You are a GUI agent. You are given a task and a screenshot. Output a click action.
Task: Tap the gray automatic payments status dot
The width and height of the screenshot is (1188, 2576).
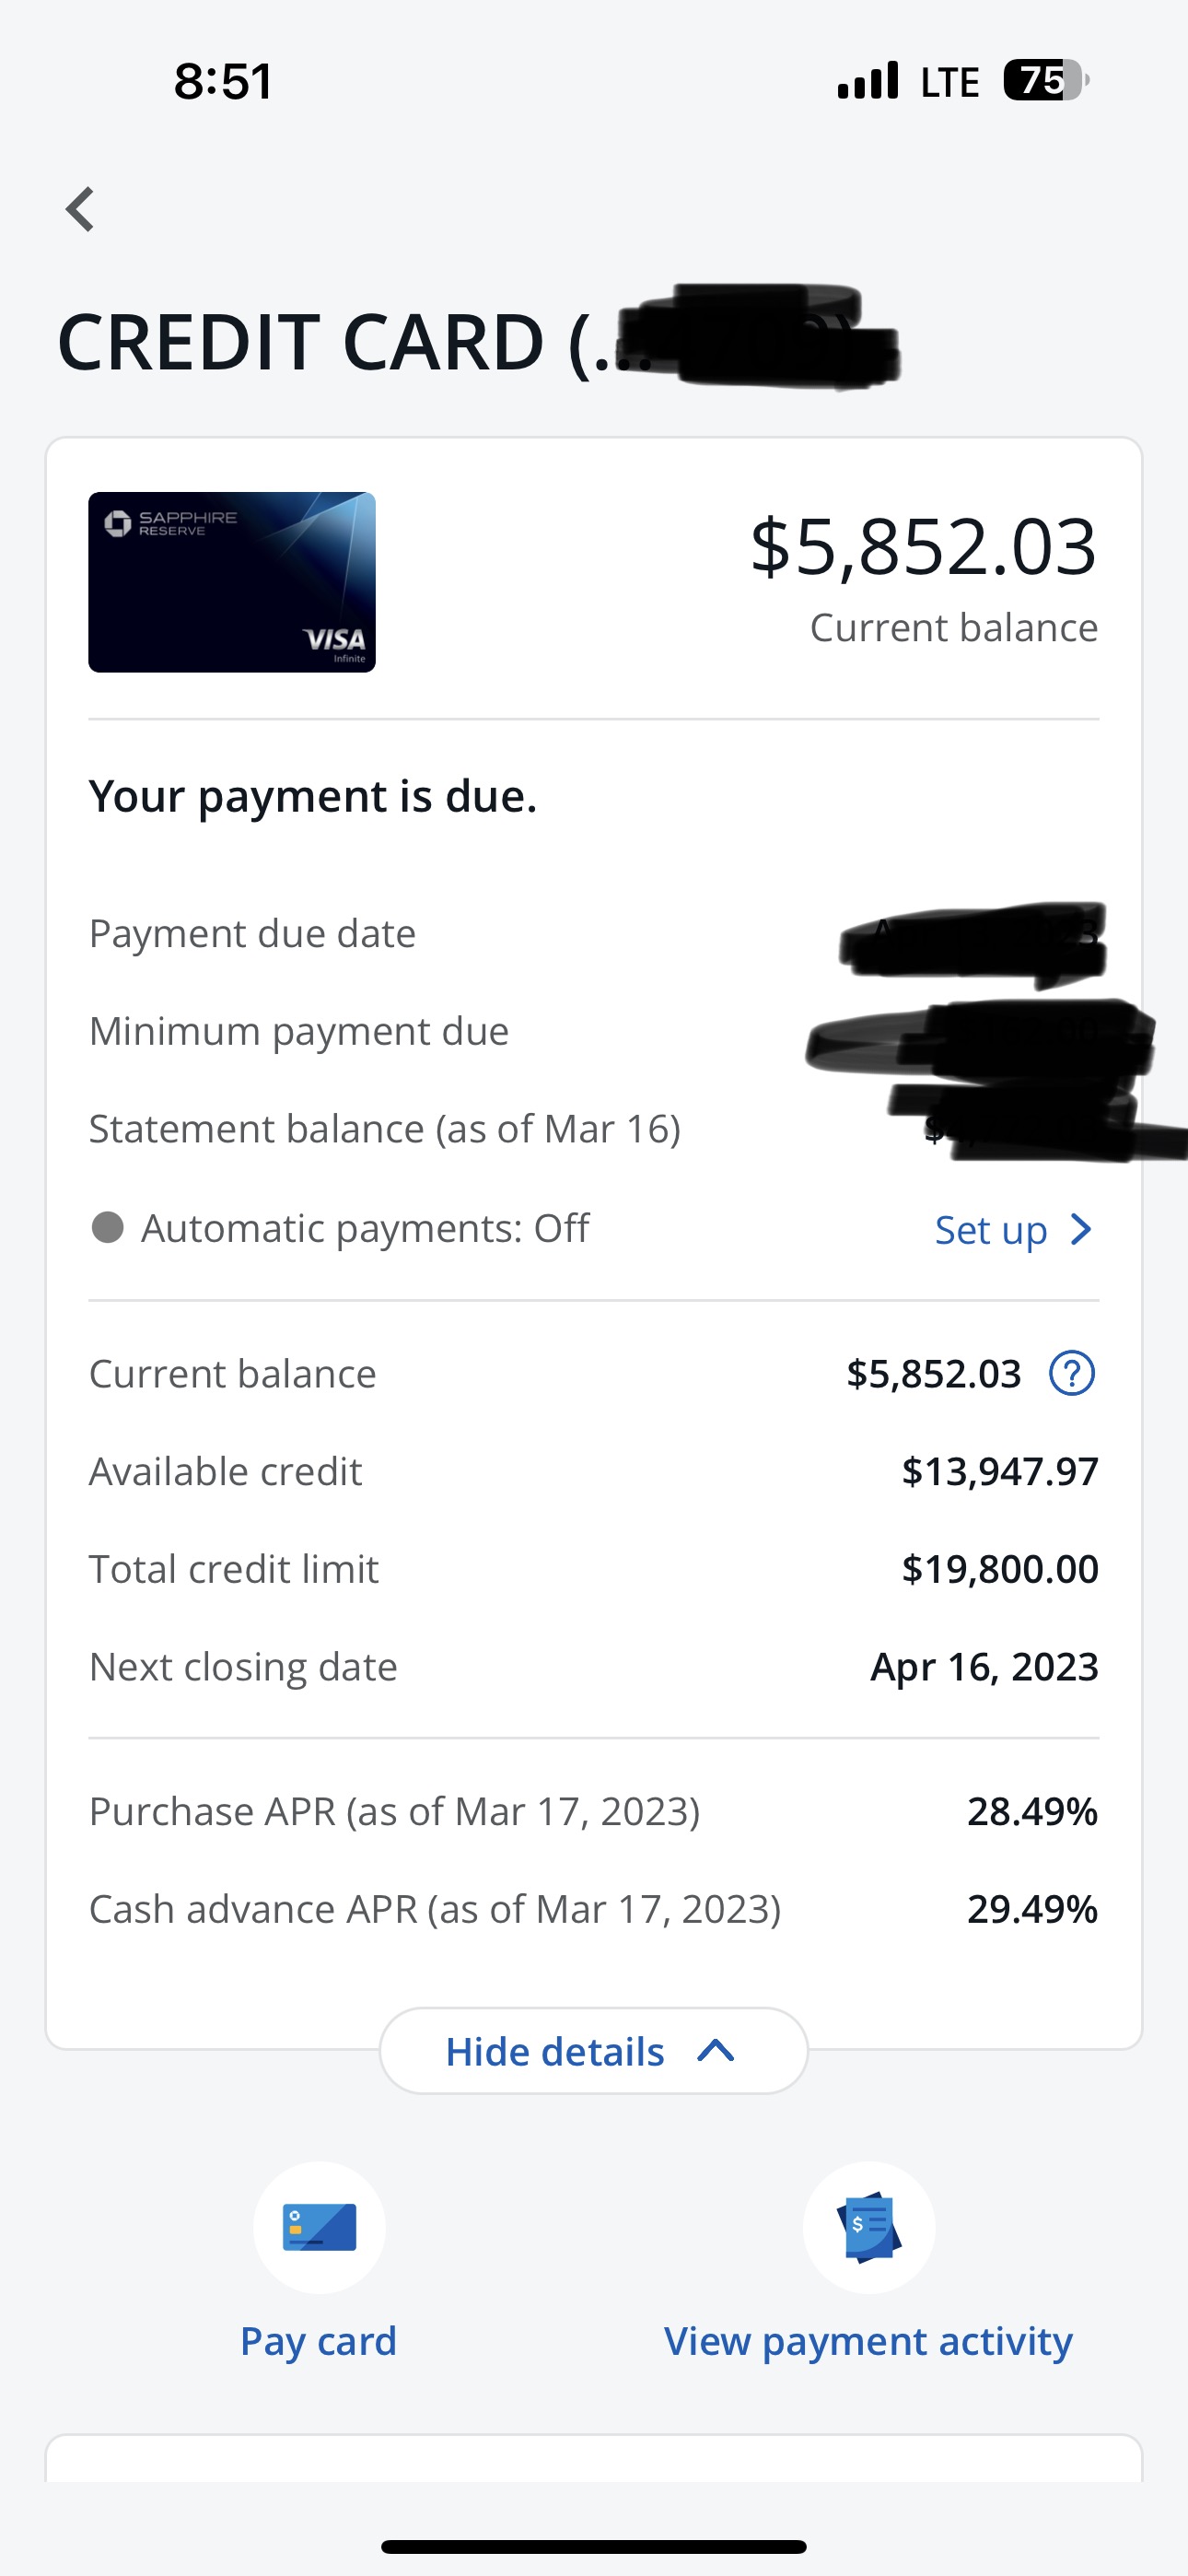107,1228
